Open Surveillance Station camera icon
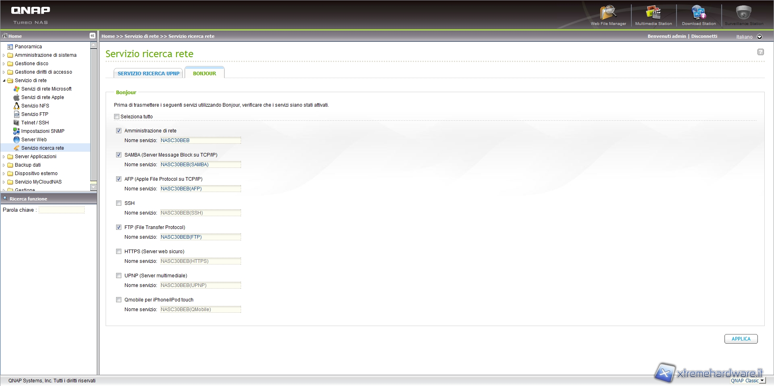This screenshot has width=774, height=386. (x=743, y=14)
